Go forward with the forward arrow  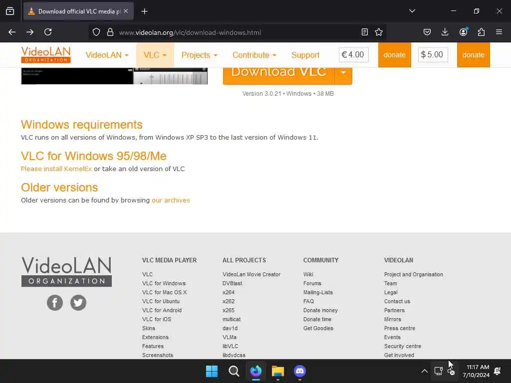[30, 32]
